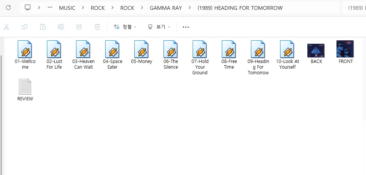Select the REVIEW text file
This screenshot has height=175, width=366.
click(x=25, y=87)
